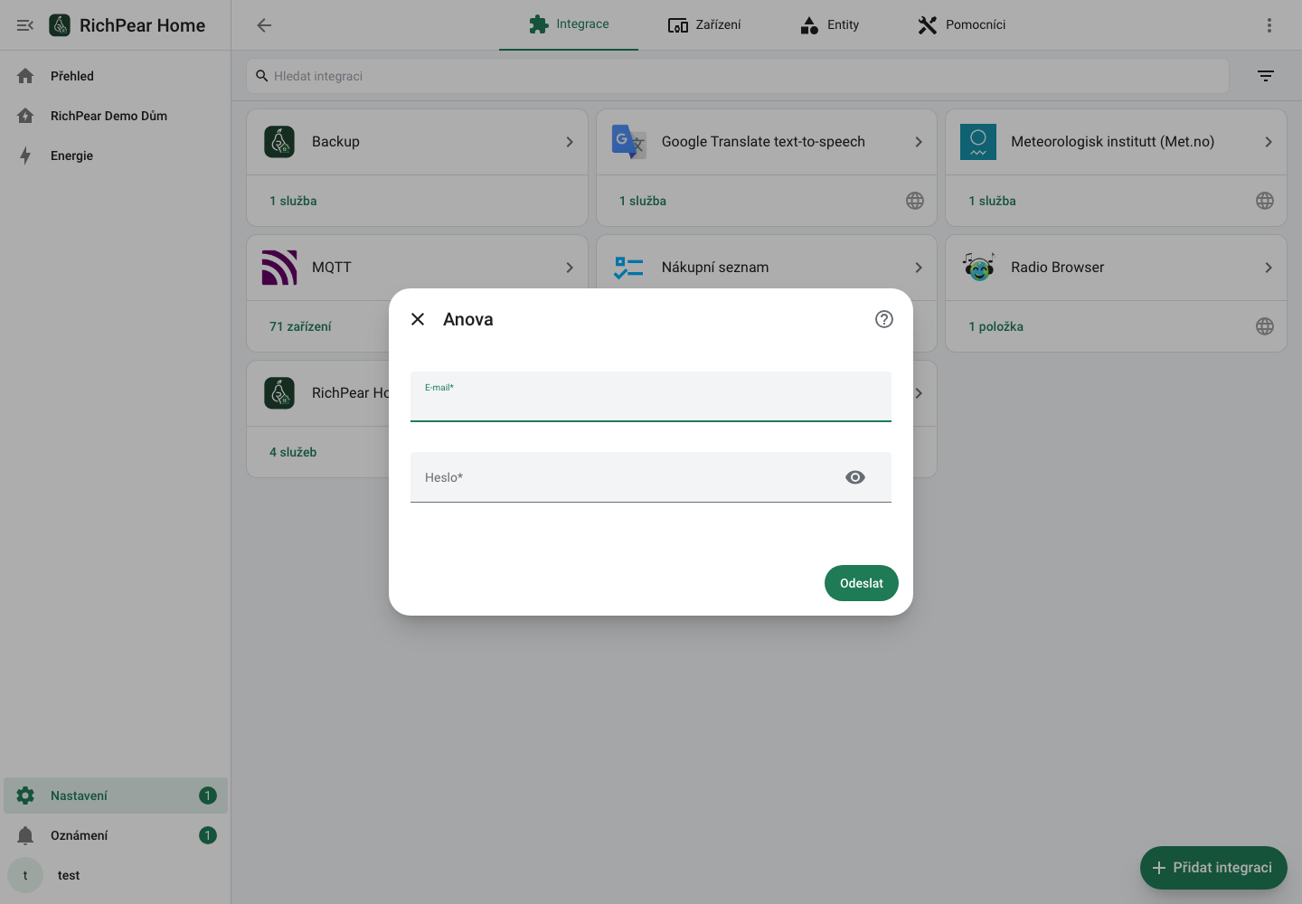Viewport: 1302px width, 904px height.
Task: Open MQTT 71 zařízení link
Action: [300, 326]
